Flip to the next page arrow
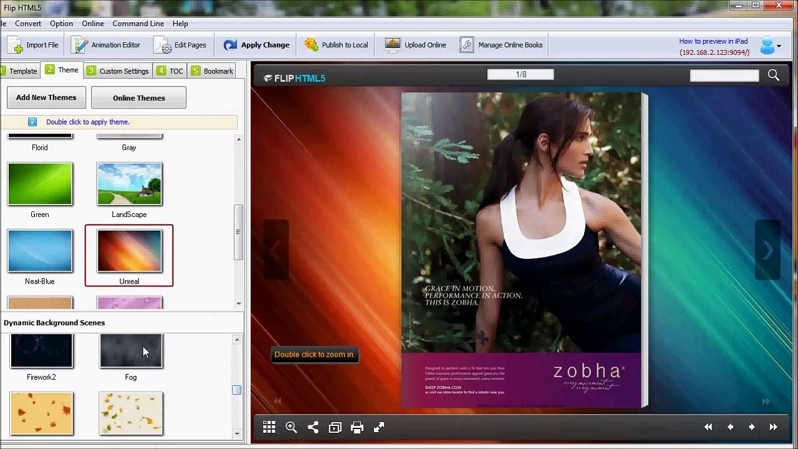Screen dimensions: 798x449 point(752,427)
